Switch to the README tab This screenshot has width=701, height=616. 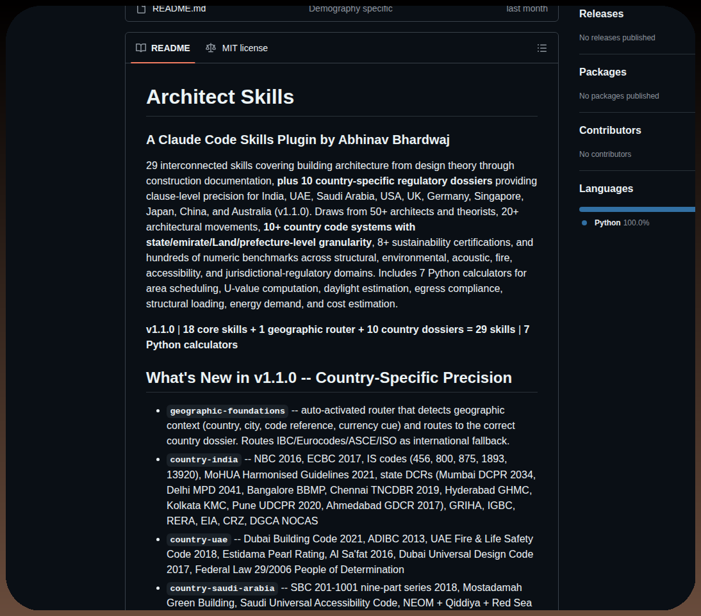[163, 48]
